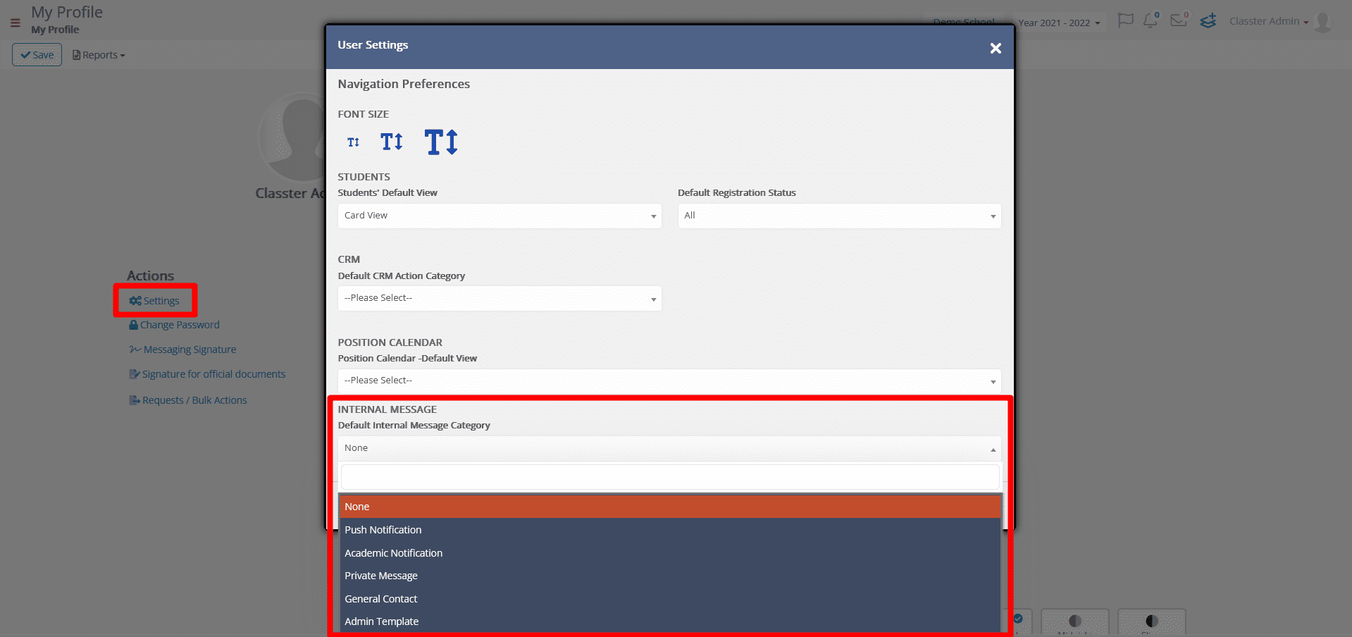Image resolution: width=1352 pixels, height=637 pixels.
Task: Select the half-shaded dark theme card
Action: pyautogui.click(x=1074, y=621)
